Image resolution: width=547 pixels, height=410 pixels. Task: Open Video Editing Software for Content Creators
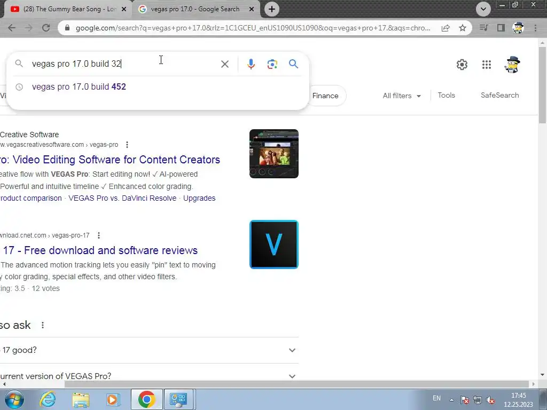click(x=110, y=160)
